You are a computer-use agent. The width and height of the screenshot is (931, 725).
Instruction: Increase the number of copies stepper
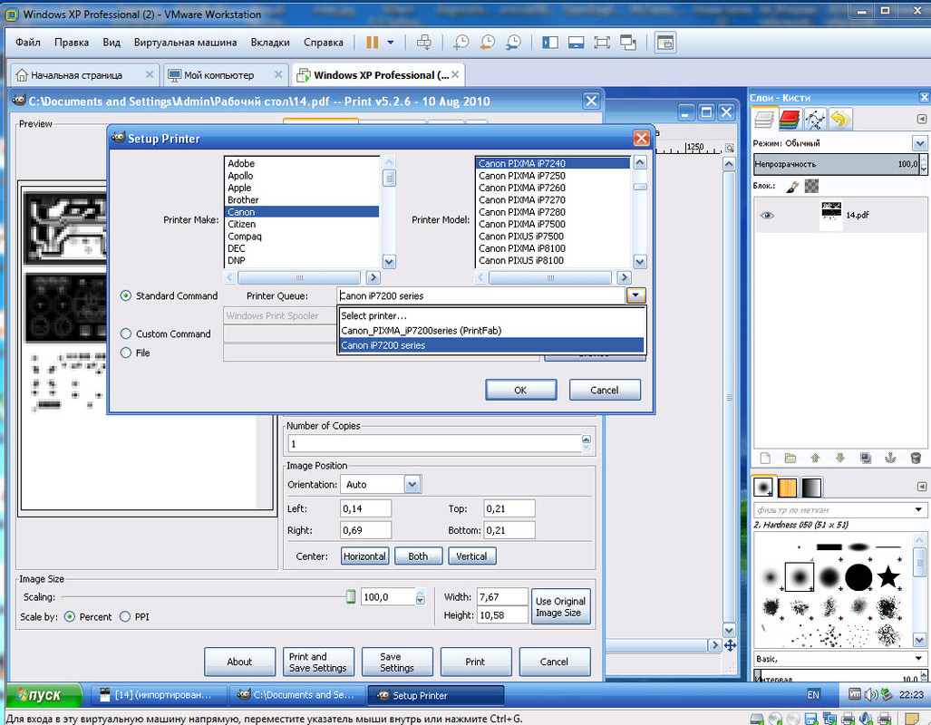(x=587, y=440)
